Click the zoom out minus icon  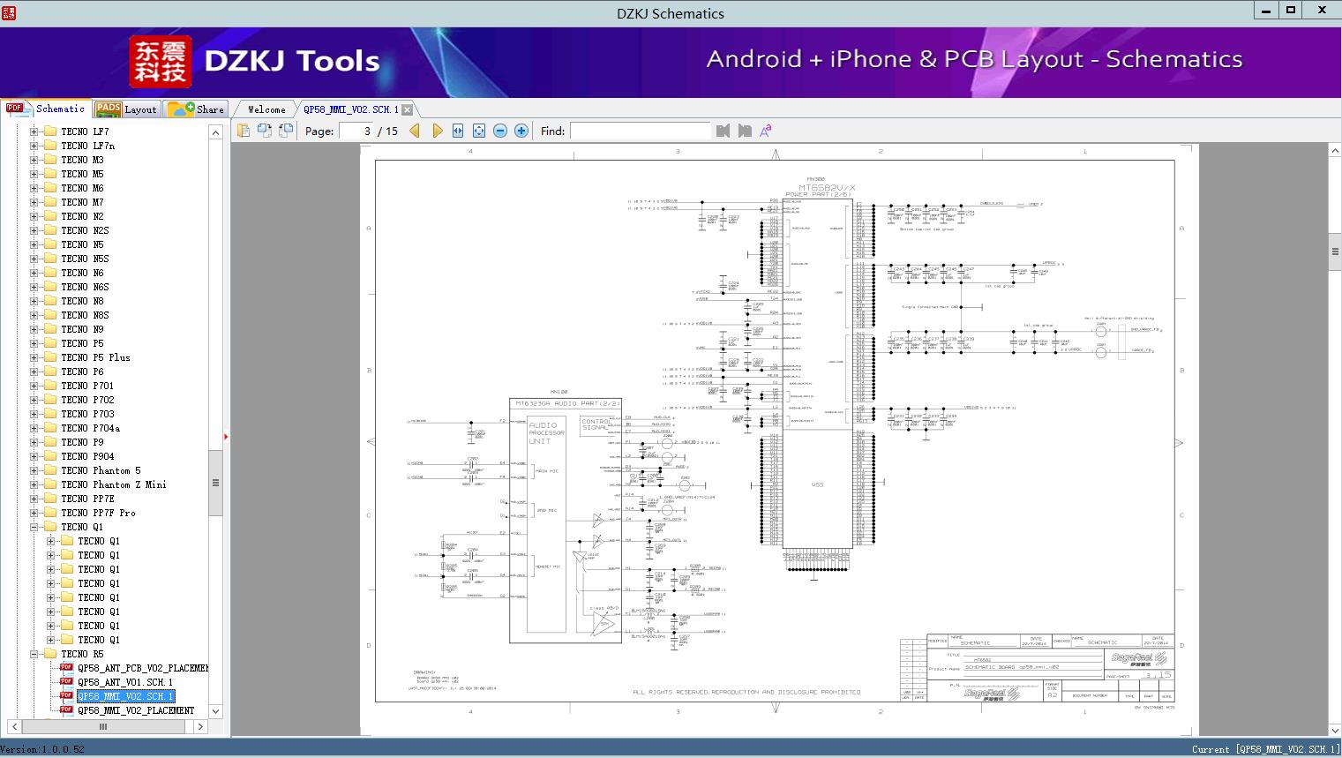pyautogui.click(x=500, y=131)
